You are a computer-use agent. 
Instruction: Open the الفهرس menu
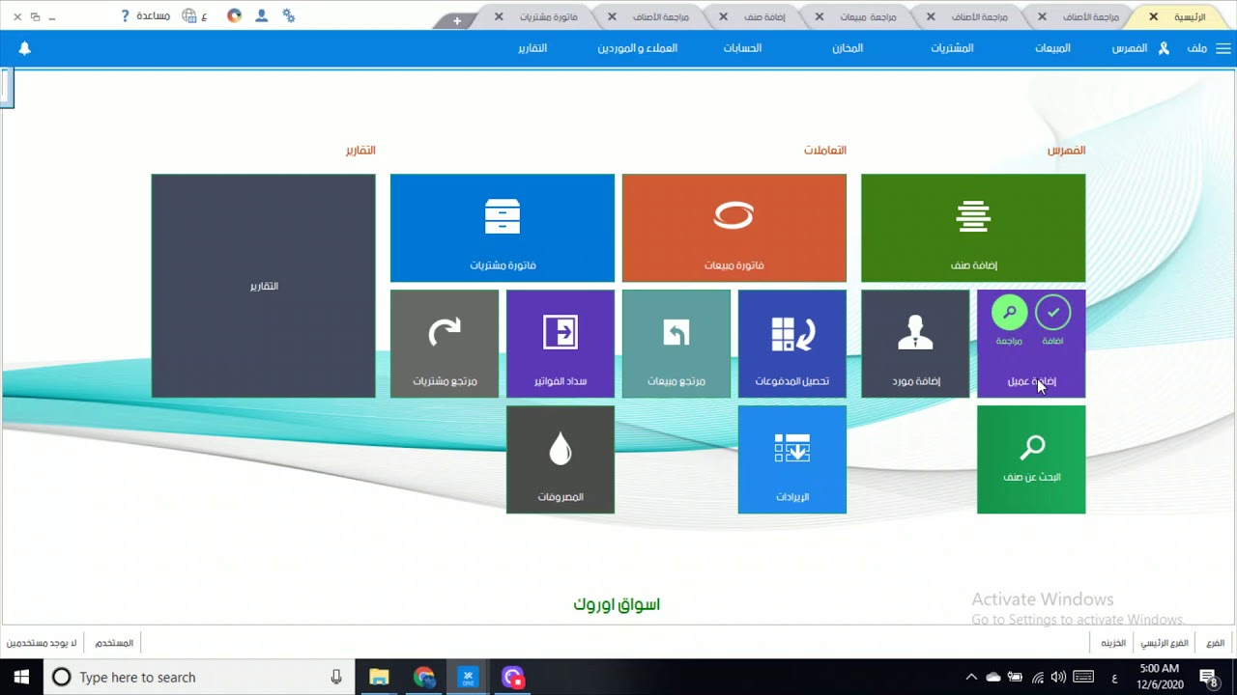[x=1129, y=48]
